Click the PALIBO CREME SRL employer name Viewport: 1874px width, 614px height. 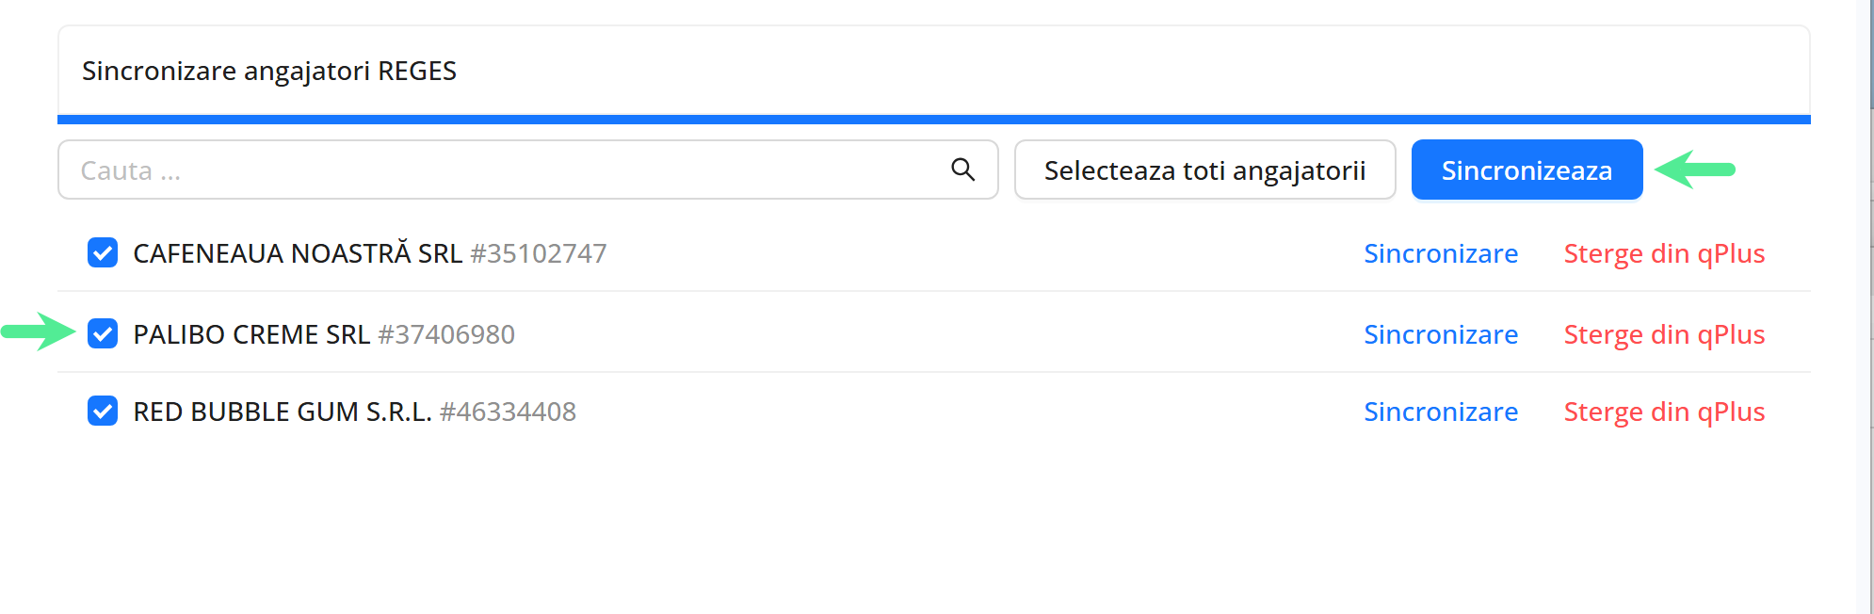click(x=251, y=334)
